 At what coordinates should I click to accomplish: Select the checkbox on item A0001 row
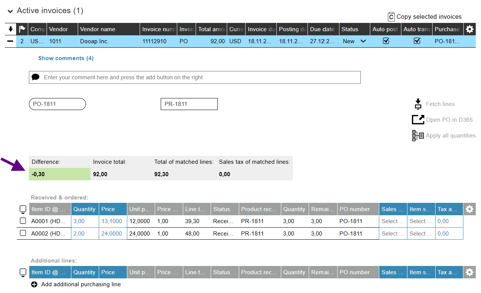(x=23, y=221)
